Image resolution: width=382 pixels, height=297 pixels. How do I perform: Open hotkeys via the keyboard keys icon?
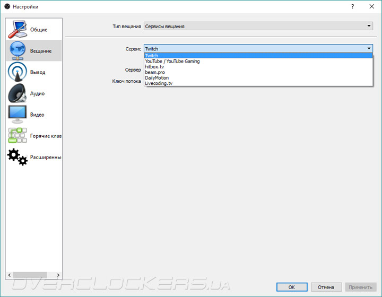pos(18,136)
